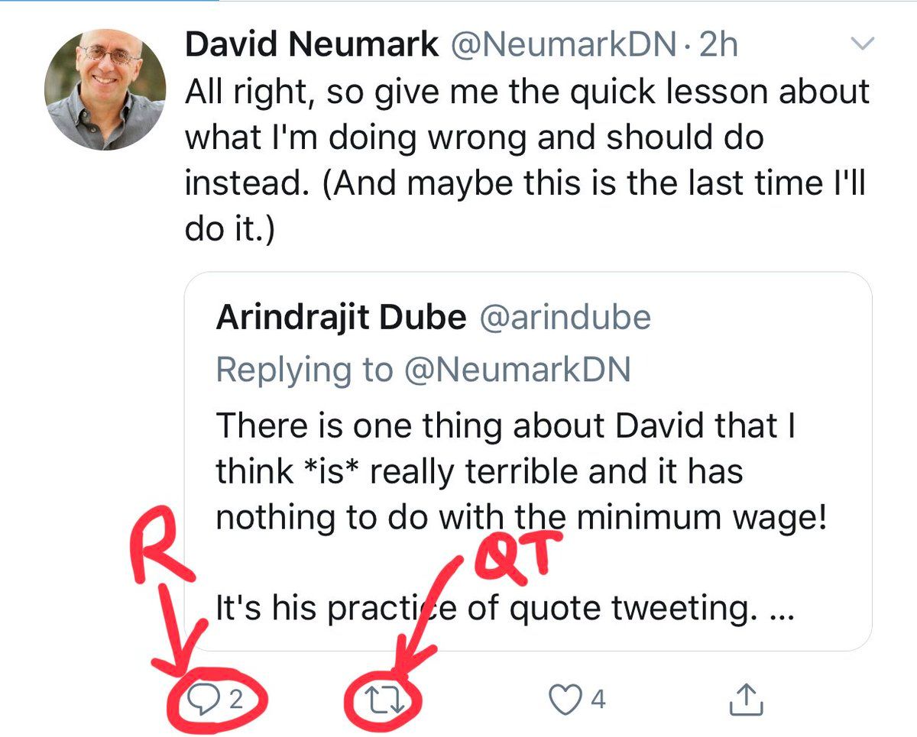Tap the retweet arrows icon
This screenshot has width=917, height=737.
384,700
